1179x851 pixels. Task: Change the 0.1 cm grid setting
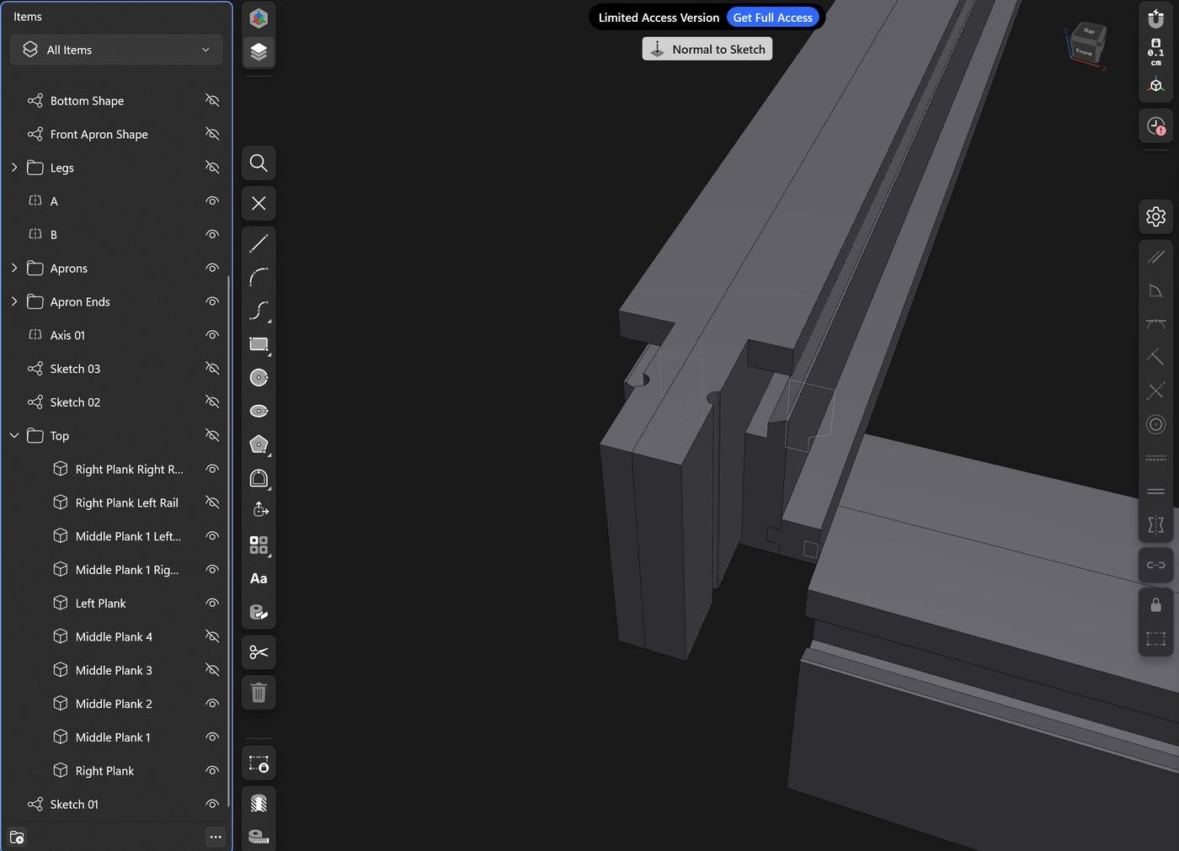tap(1156, 52)
